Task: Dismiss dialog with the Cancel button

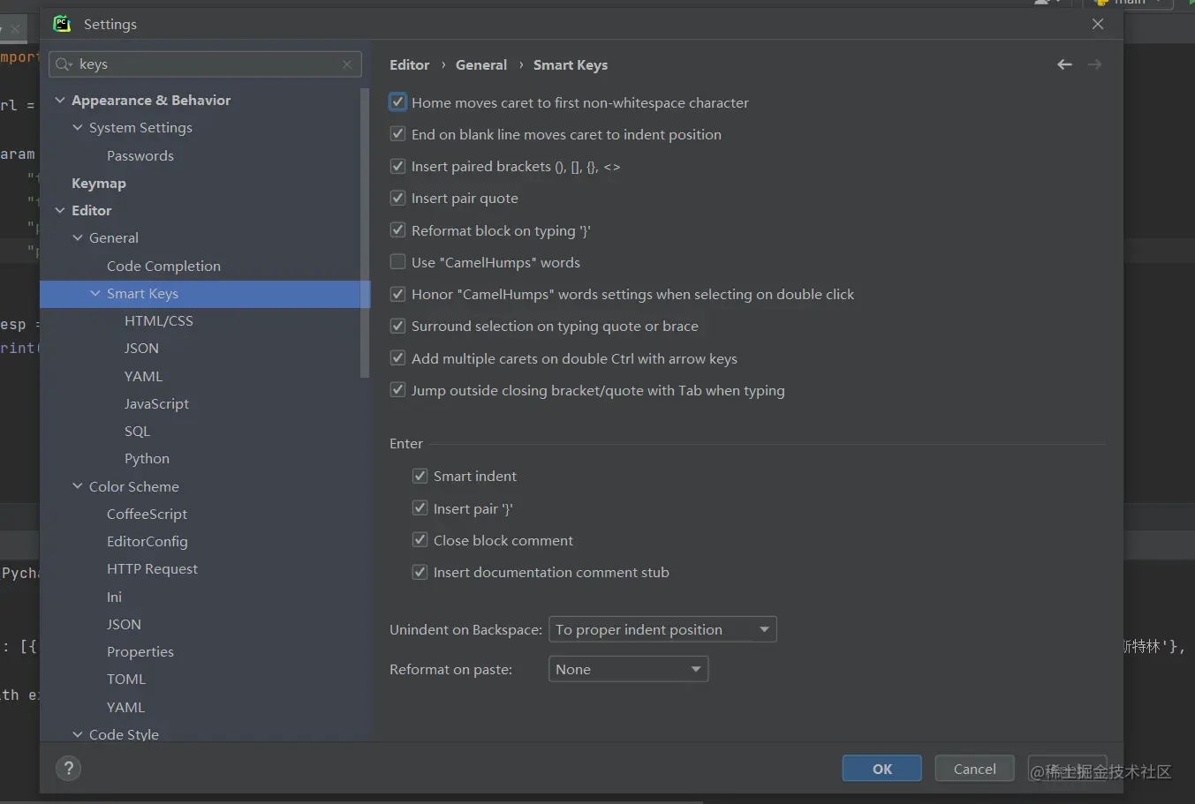Action: pos(974,769)
